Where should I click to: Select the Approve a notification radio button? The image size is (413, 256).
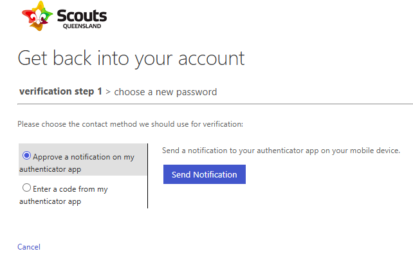[x=26, y=156]
